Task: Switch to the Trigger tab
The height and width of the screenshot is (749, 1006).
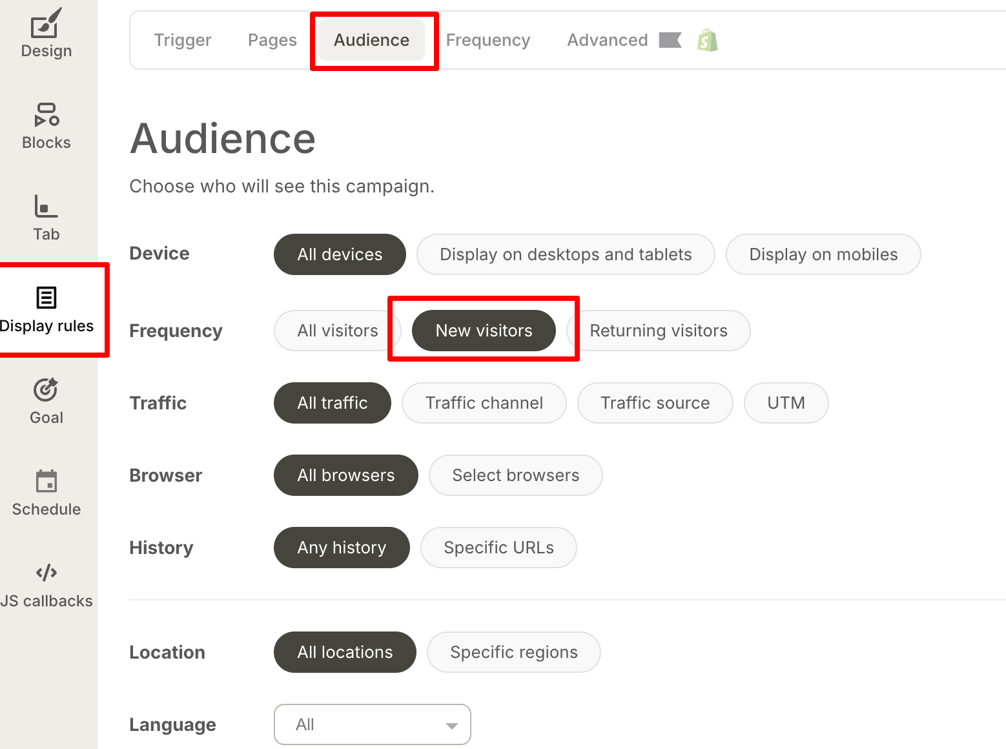Action: [183, 40]
